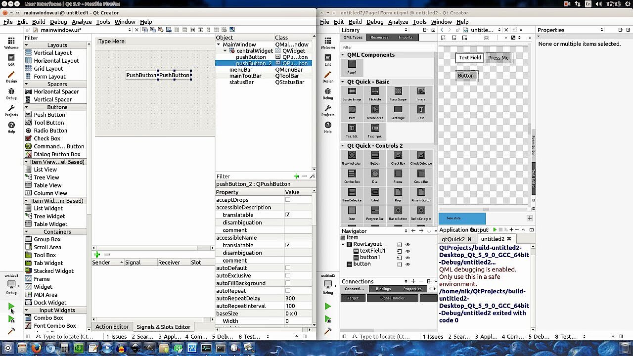The height and width of the screenshot is (356, 633).
Task: Pick the Focus Scope QML component
Action: pos(398,94)
